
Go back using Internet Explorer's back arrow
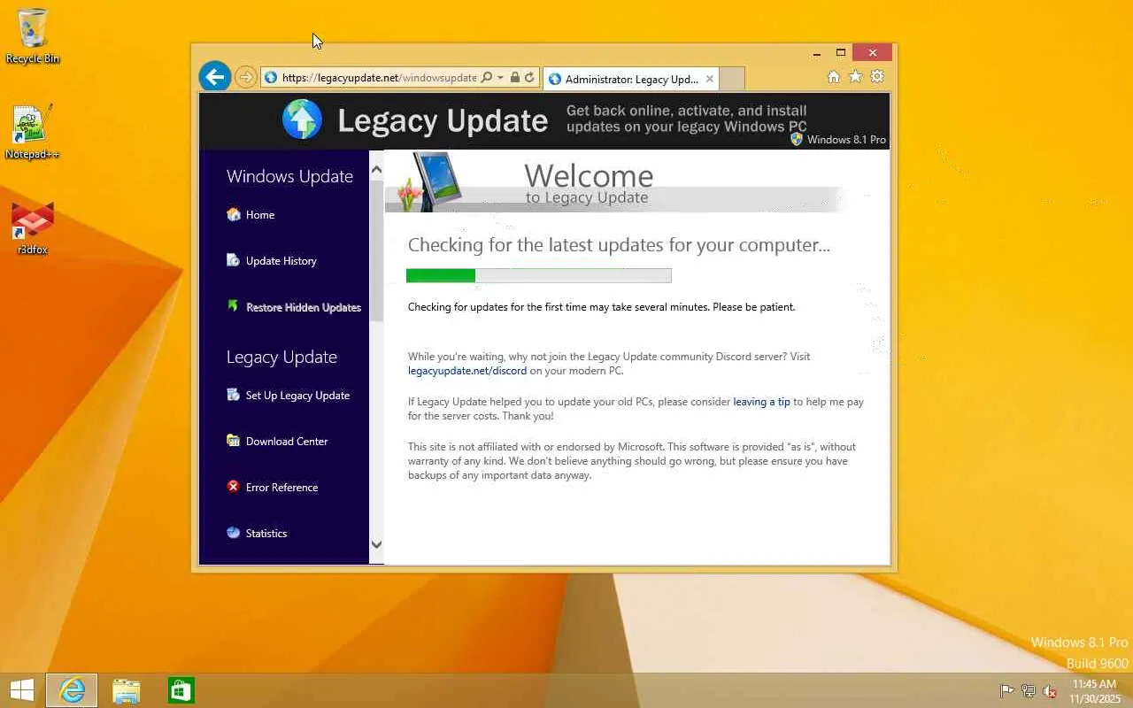point(214,77)
